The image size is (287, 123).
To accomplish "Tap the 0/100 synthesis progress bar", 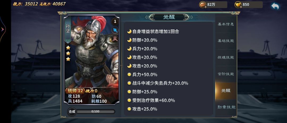I will click(95, 112).
